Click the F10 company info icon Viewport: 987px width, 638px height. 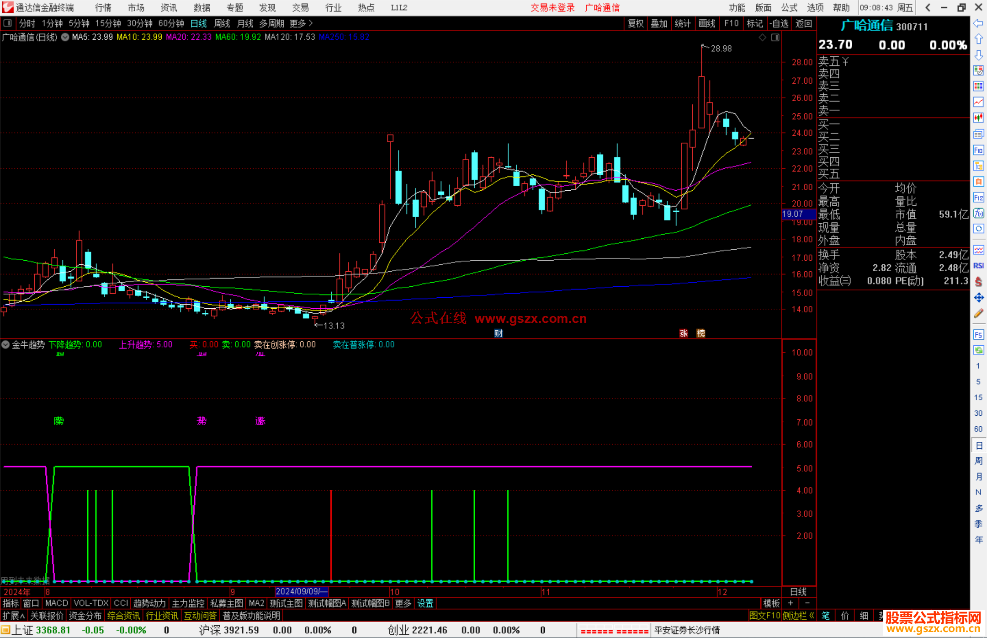coord(978,150)
